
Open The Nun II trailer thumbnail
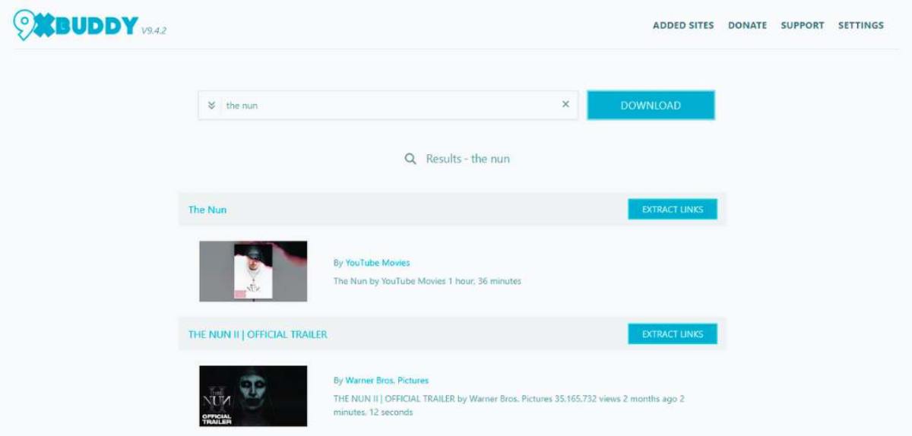[x=253, y=397]
